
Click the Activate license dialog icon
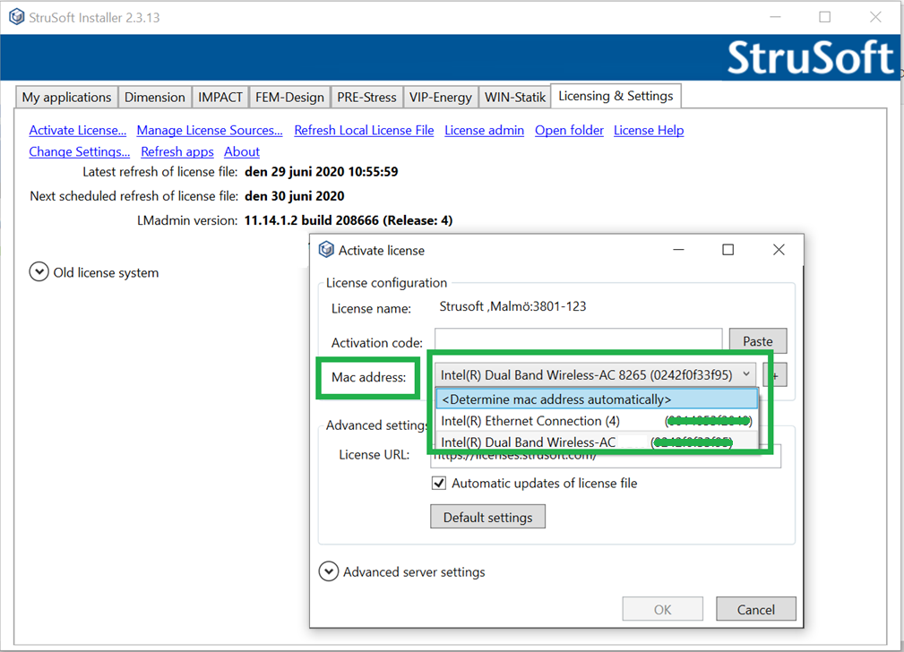[326, 250]
